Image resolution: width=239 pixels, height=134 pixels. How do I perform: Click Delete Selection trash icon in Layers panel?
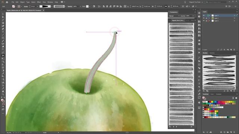pos(234,50)
